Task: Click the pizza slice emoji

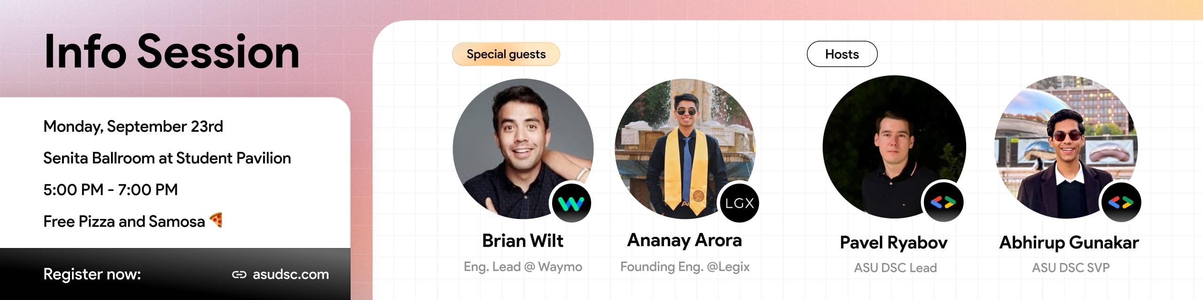Action: point(216,220)
